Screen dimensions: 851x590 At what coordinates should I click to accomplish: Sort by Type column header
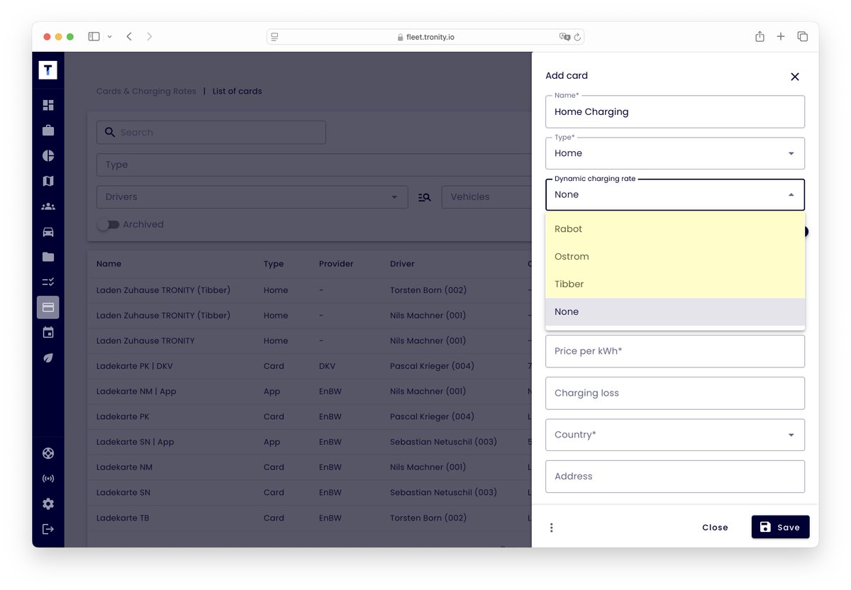pos(274,264)
